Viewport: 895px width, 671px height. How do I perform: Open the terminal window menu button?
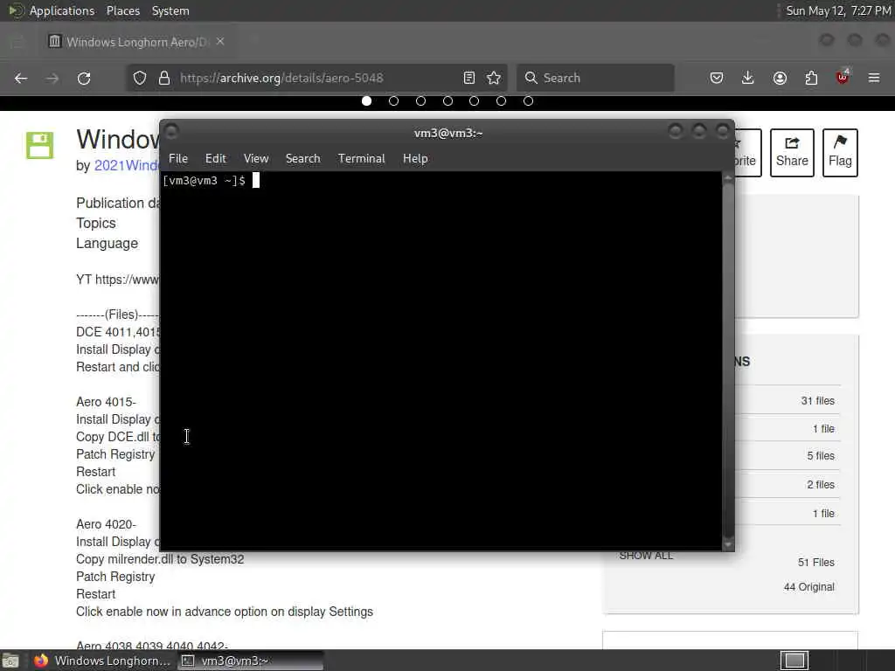[x=171, y=132]
